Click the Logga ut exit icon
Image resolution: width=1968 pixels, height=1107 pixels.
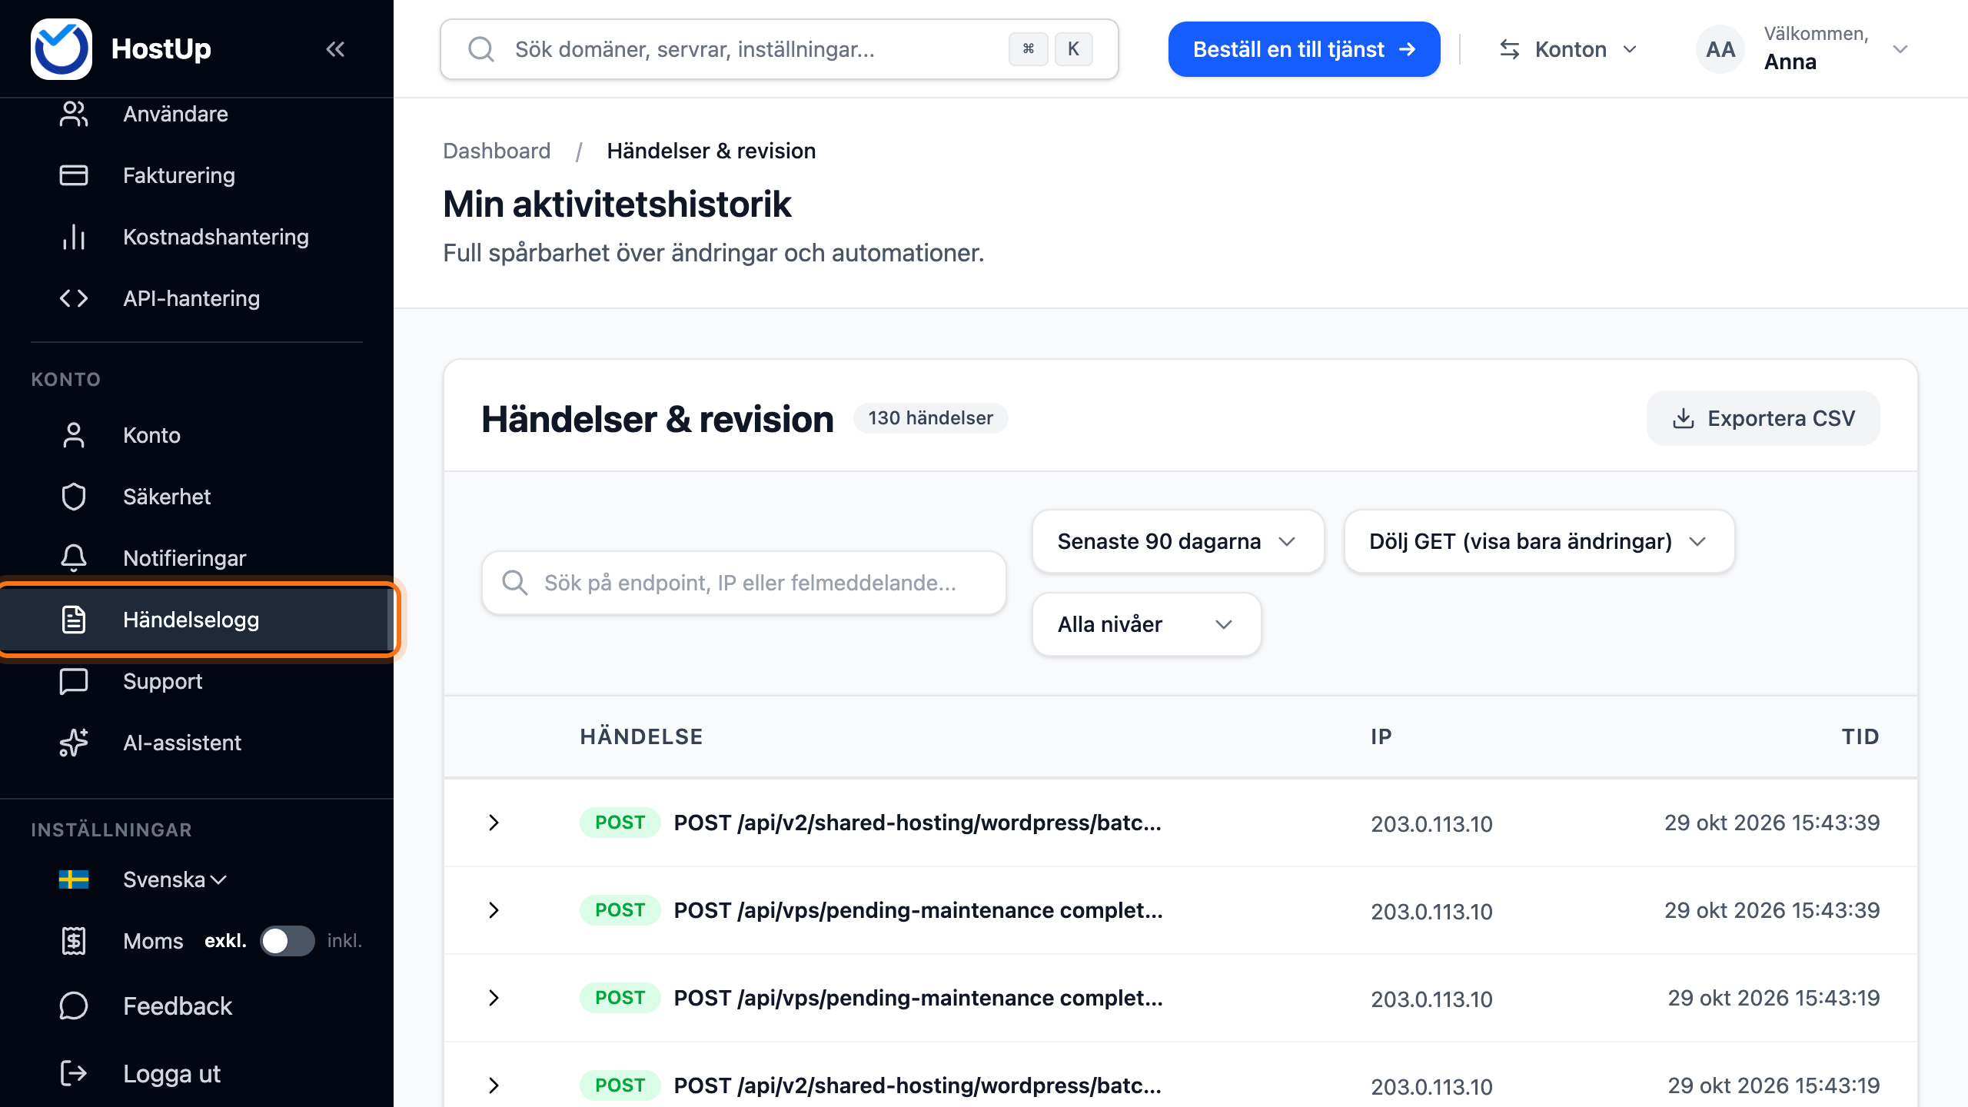click(74, 1073)
